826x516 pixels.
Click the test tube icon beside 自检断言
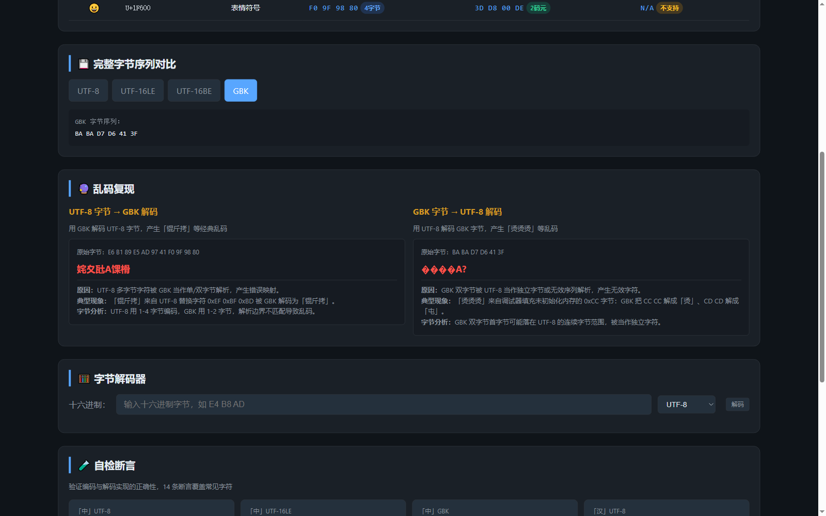click(x=84, y=465)
